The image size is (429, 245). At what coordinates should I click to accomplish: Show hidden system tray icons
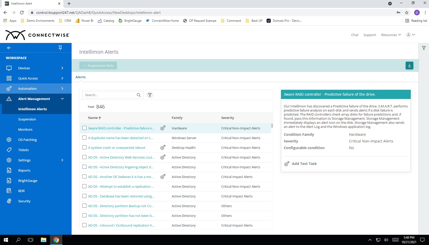click(x=370, y=240)
